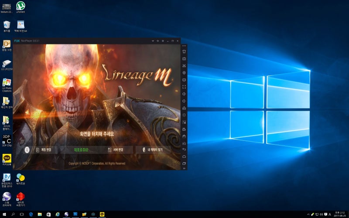
Task: Enter fullscreen using corner-brackets icon in Nox
Action: [184, 87]
